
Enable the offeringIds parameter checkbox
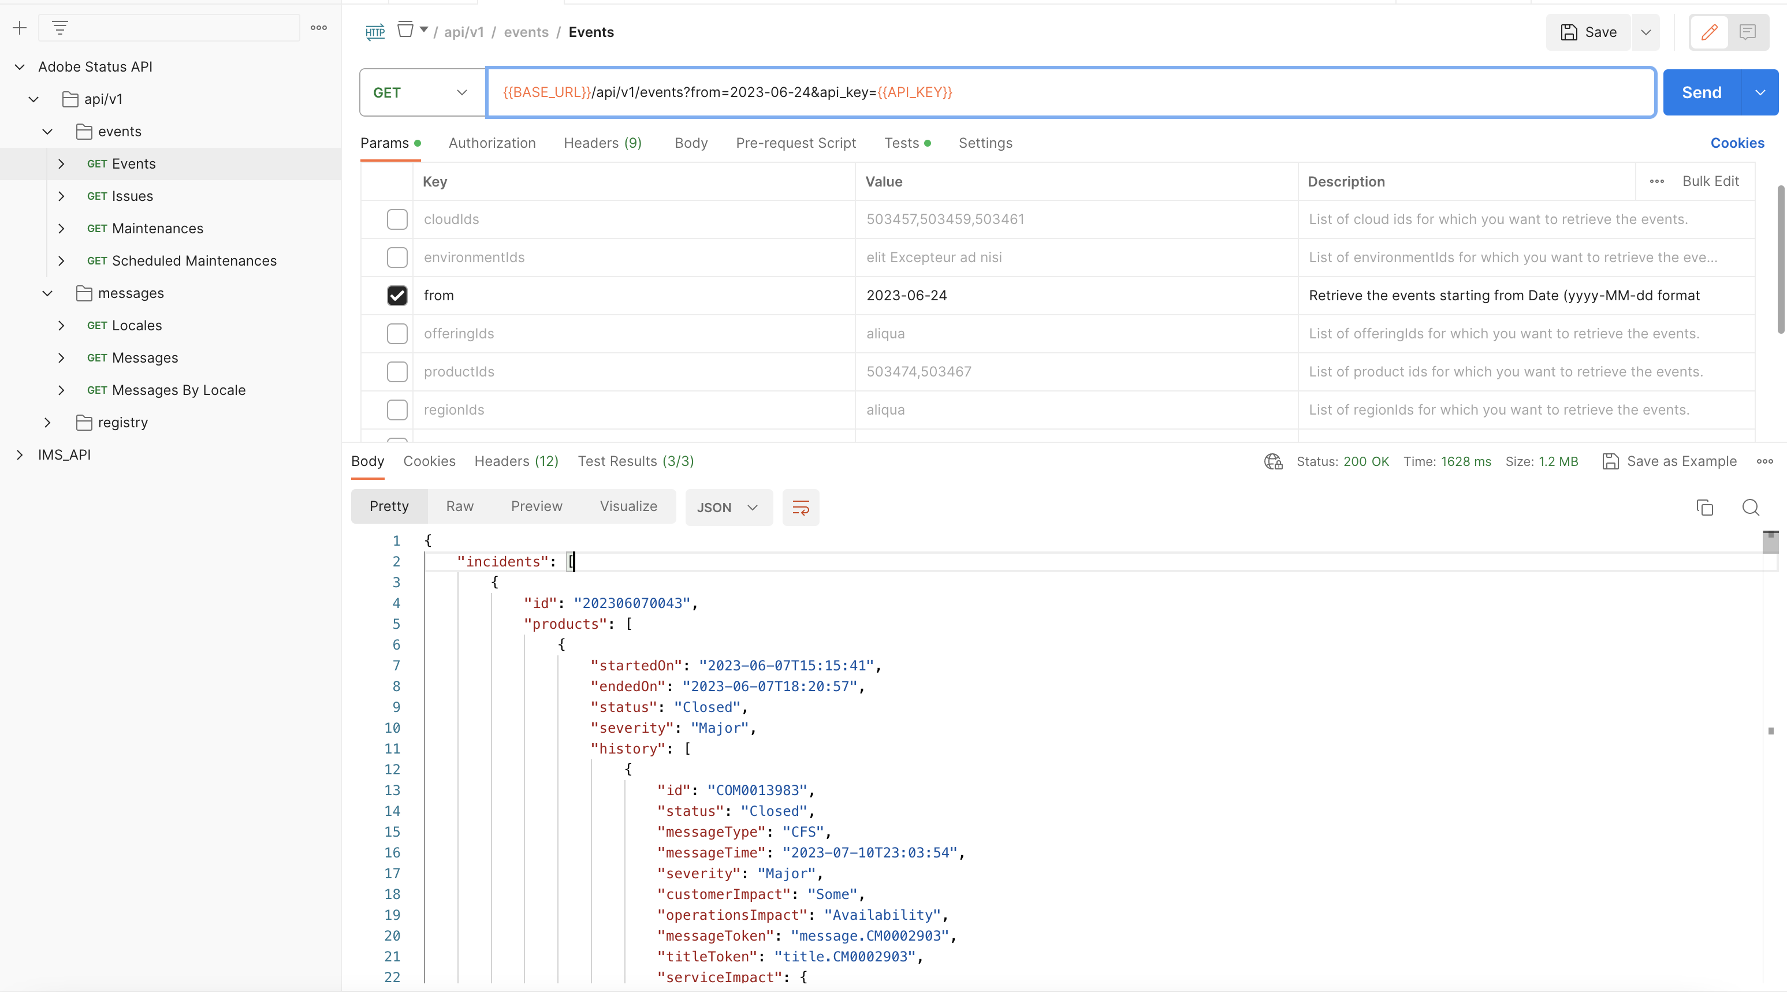pyautogui.click(x=397, y=334)
